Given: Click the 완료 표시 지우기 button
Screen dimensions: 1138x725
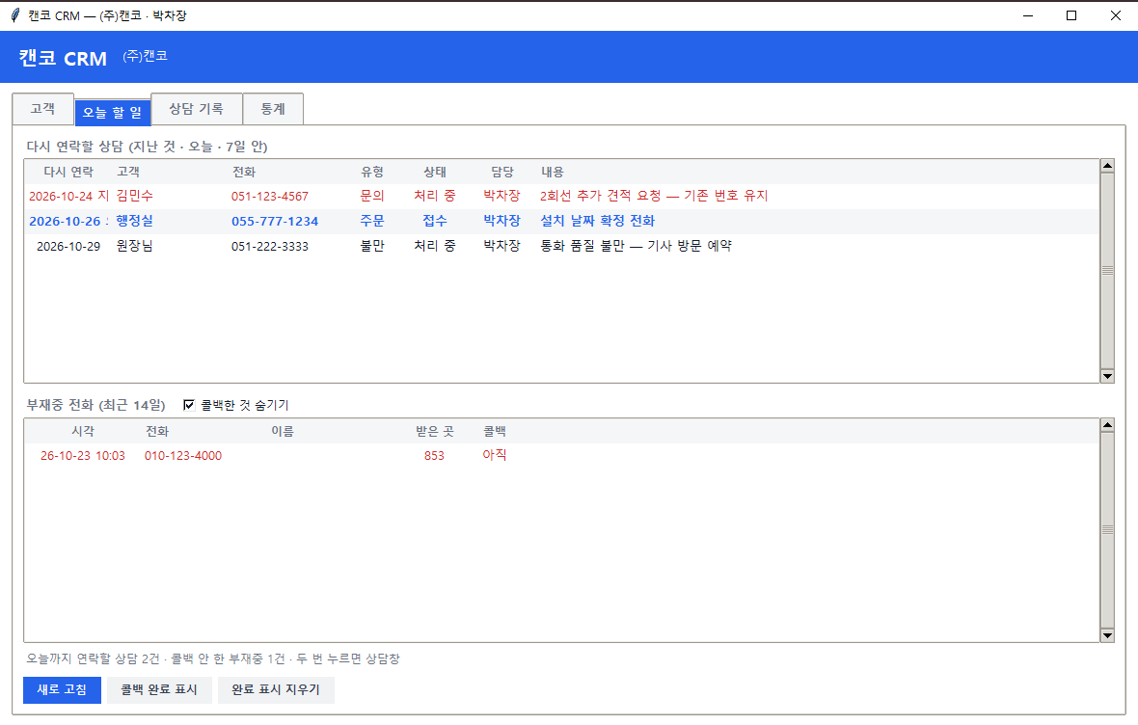Looking at the screenshot, I should [276, 689].
